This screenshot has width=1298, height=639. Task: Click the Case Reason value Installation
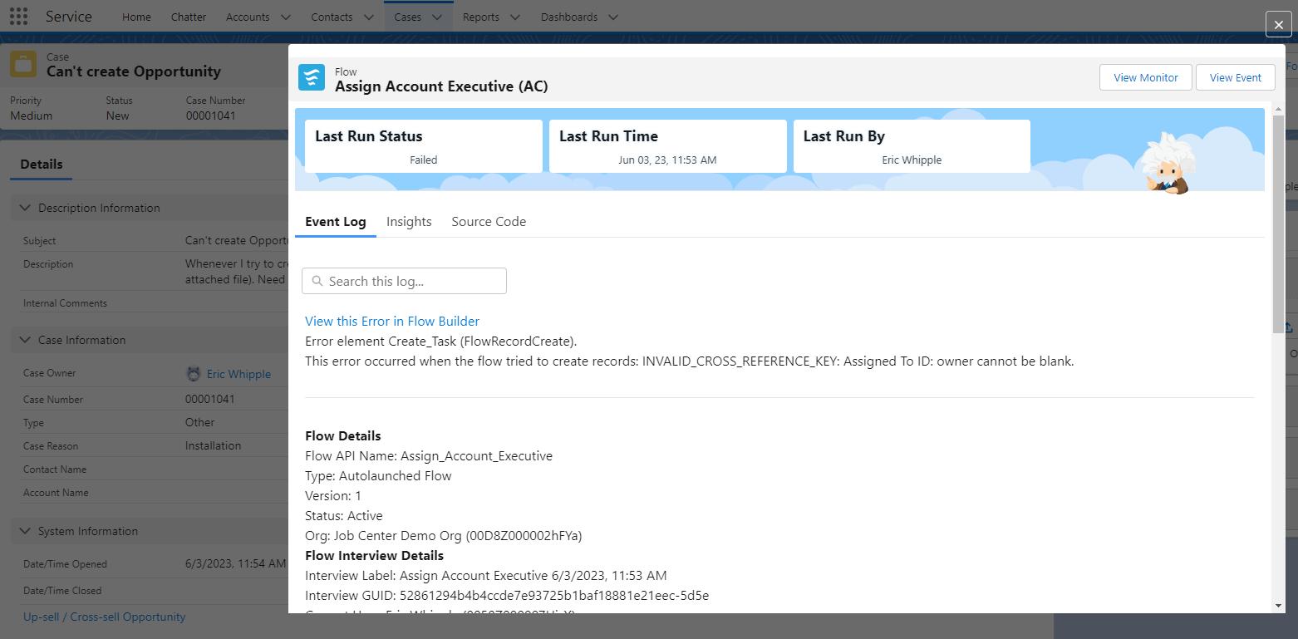[x=214, y=446]
